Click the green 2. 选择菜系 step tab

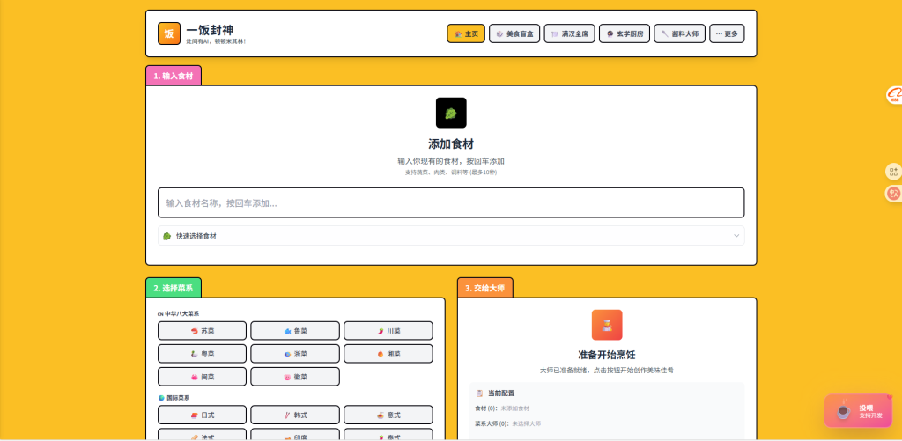point(174,288)
